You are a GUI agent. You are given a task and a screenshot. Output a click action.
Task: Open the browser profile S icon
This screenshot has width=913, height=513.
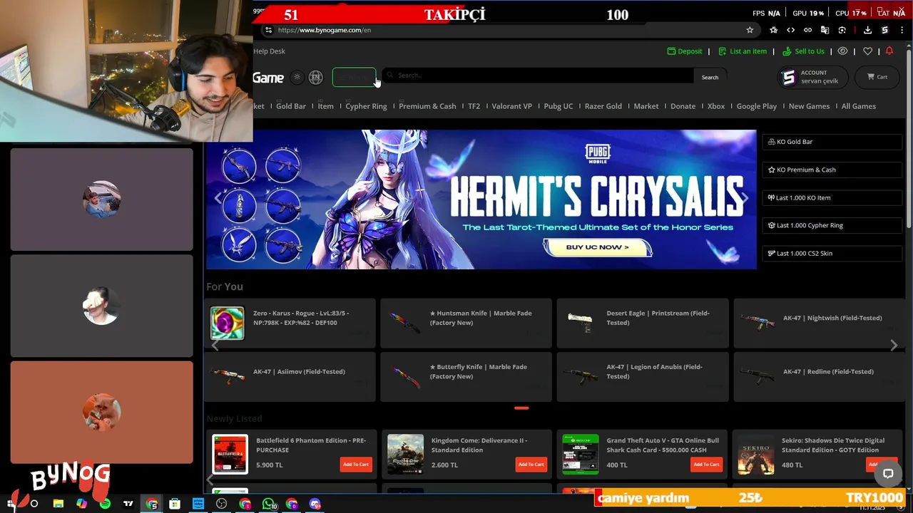click(884, 30)
